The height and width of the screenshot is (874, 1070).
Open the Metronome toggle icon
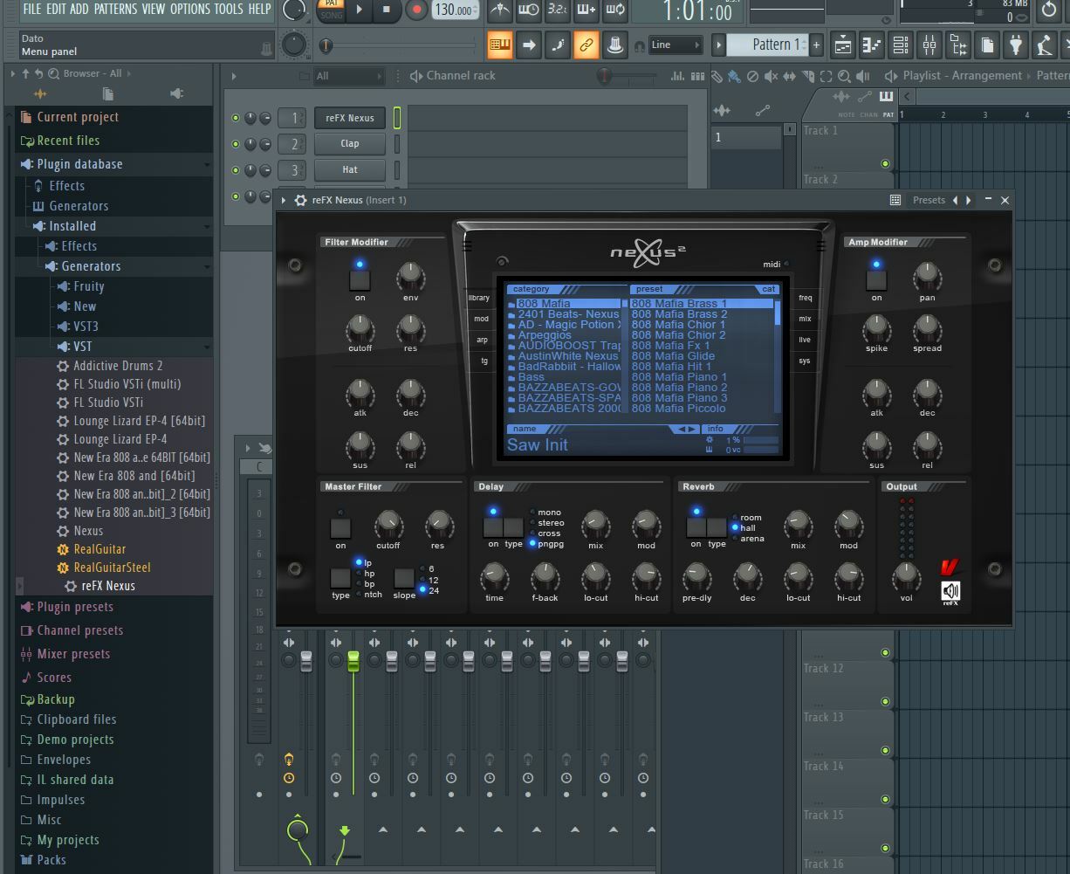[x=500, y=10]
